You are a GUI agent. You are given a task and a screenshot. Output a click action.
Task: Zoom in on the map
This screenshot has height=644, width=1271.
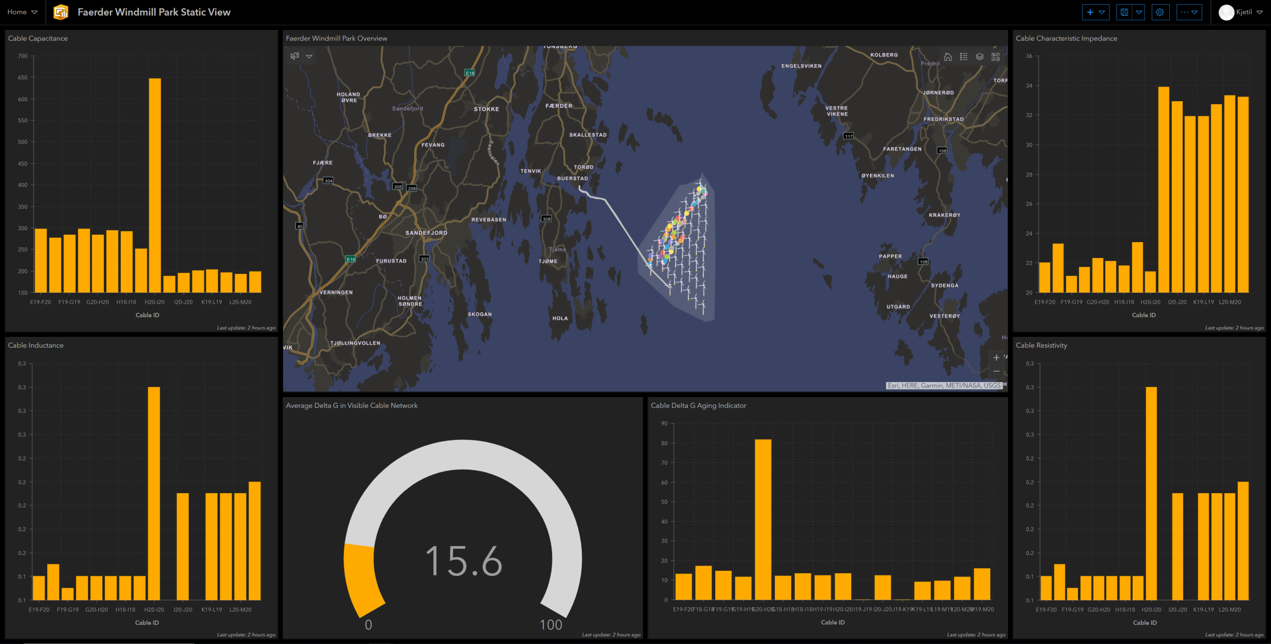click(996, 358)
